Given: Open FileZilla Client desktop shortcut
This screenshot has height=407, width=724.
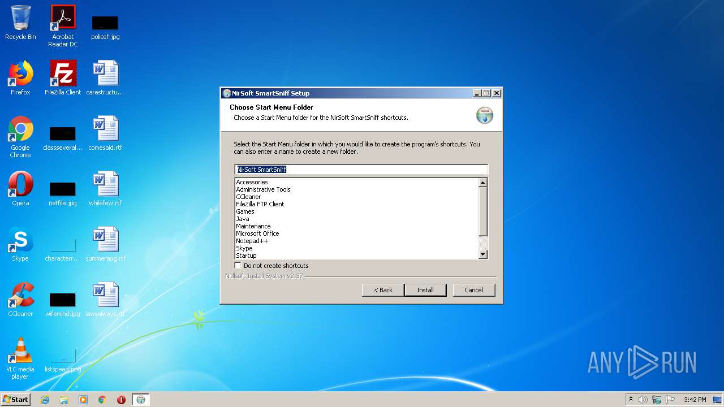Looking at the screenshot, I should pyautogui.click(x=63, y=78).
